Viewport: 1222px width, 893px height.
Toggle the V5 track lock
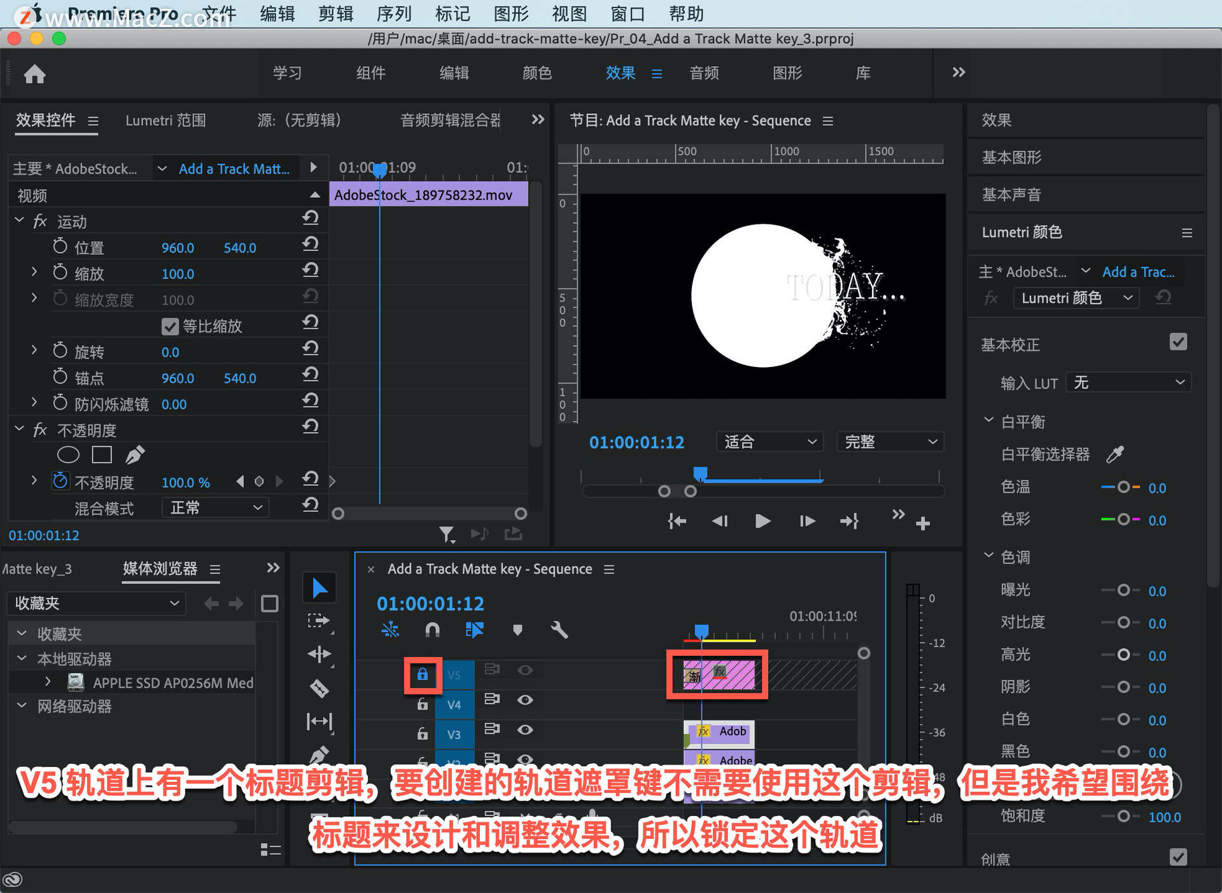tap(423, 675)
